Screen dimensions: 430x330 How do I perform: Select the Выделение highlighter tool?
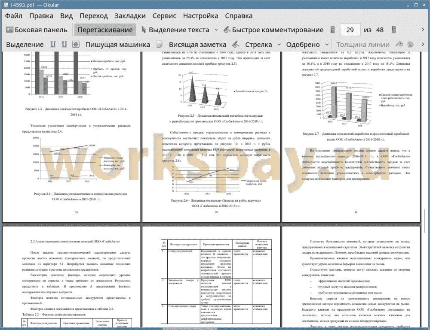coord(25,45)
